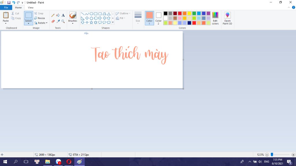The image size is (296, 166).
Task: Click the Copy button
Action: pos(16,18)
